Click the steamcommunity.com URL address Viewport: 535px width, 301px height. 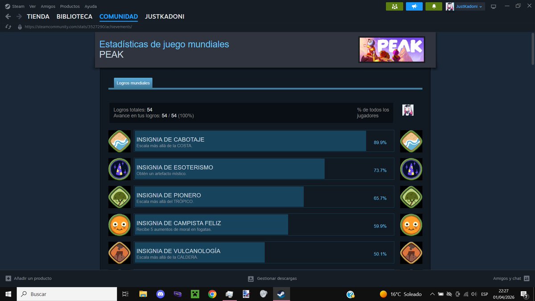tap(78, 27)
